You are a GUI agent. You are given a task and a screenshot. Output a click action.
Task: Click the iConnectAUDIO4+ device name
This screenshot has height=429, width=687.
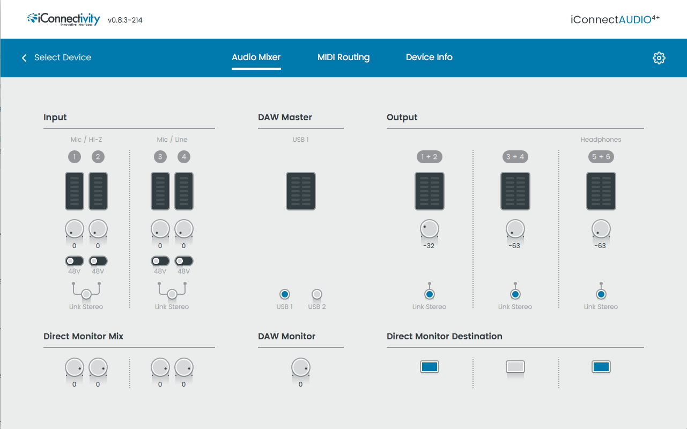tap(615, 20)
